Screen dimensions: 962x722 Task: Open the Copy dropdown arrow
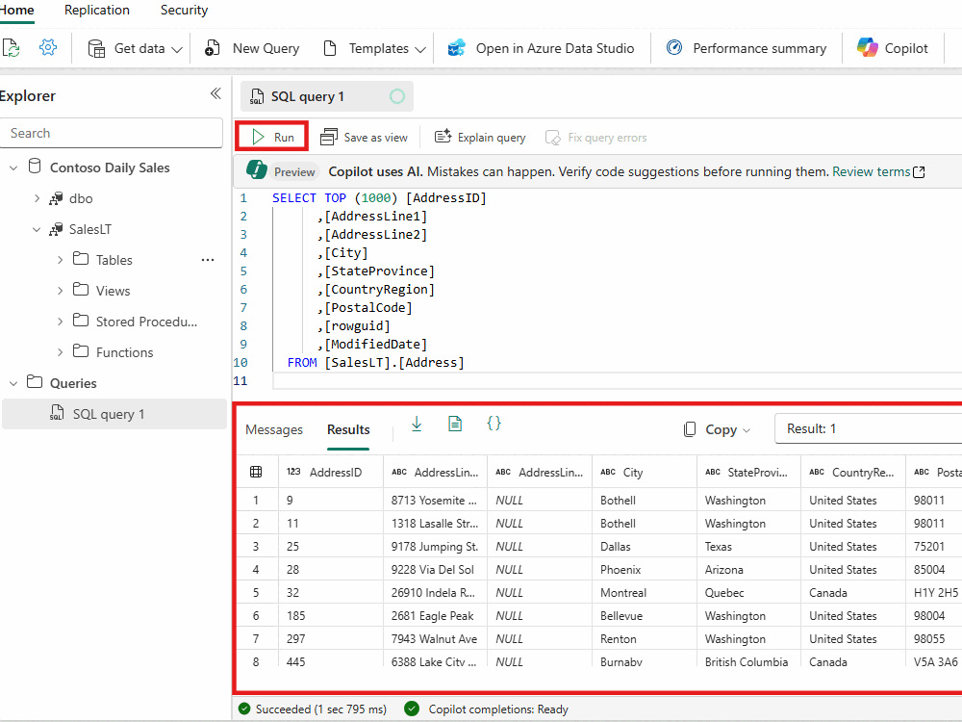(x=747, y=430)
